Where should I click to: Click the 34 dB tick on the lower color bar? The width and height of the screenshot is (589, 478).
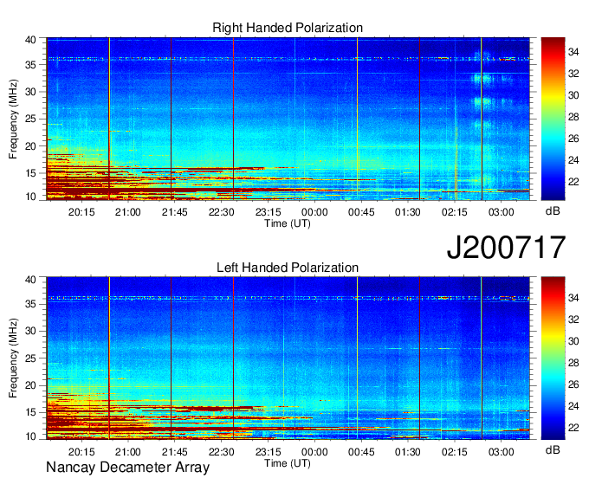click(x=573, y=298)
